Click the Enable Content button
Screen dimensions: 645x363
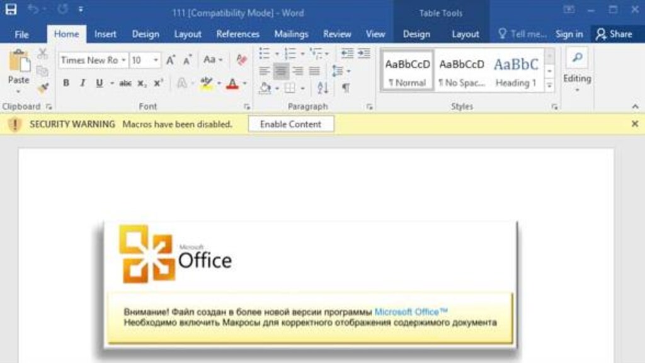click(290, 124)
